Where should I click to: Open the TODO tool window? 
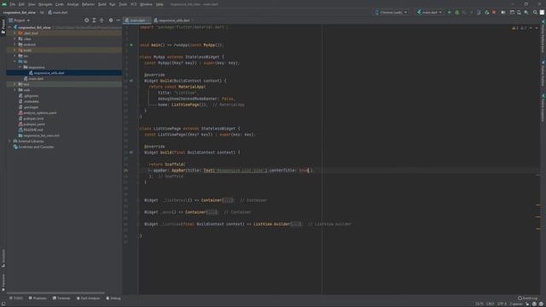tap(16, 298)
